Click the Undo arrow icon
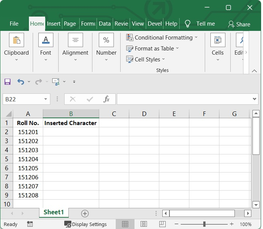 [21, 82]
